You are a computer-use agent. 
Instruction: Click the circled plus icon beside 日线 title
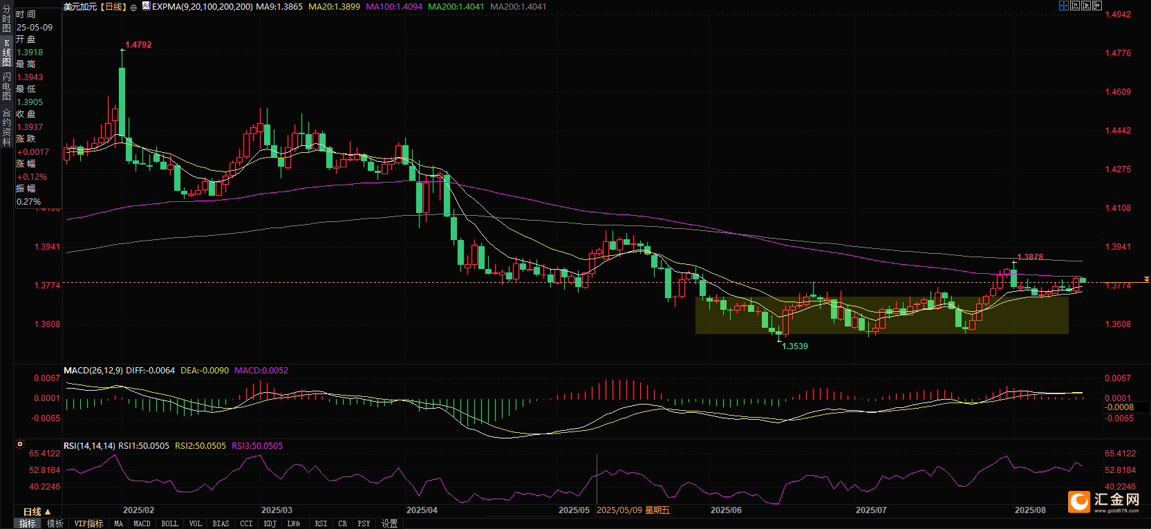(x=133, y=7)
